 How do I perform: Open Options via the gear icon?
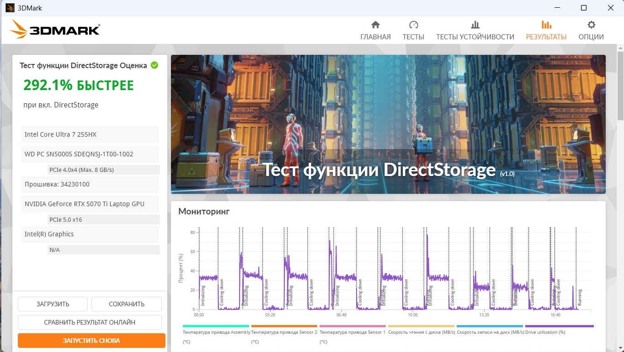[591, 25]
